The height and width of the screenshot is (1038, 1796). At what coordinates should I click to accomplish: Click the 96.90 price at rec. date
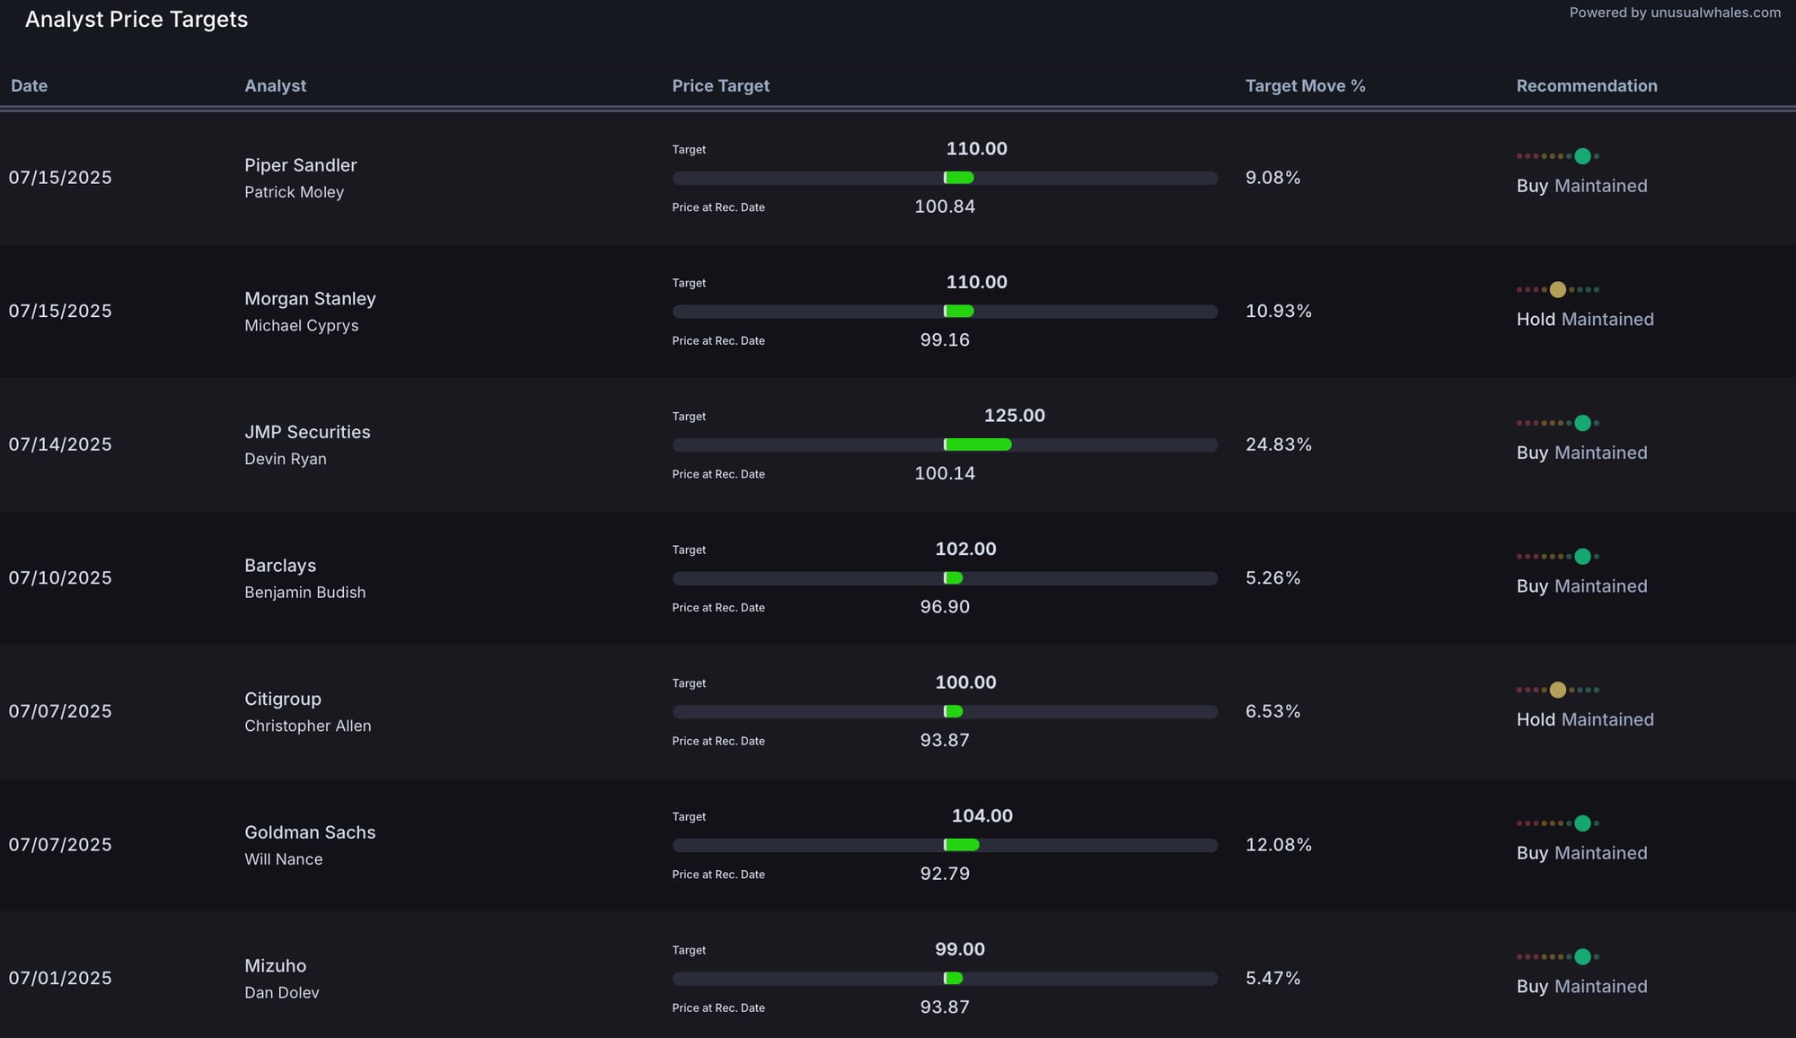coord(945,607)
